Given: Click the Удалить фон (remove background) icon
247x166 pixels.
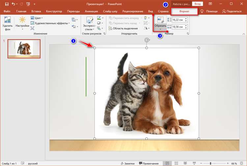Looking at the screenshot, I should pos(7,20).
